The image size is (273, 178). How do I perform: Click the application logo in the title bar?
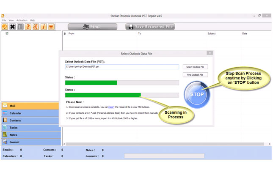[x=3, y=16]
